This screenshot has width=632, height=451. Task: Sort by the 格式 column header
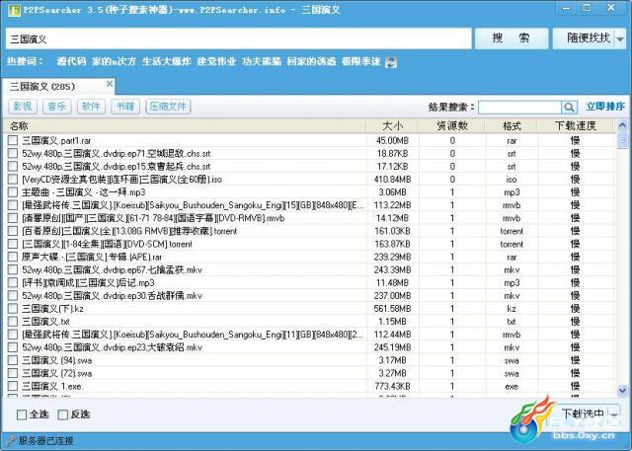pyautogui.click(x=512, y=125)
